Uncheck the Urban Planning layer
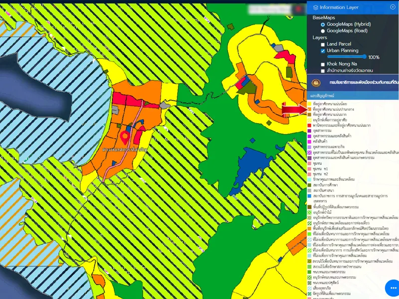Viewport: 399px width, 299px height. coord(323,51)
